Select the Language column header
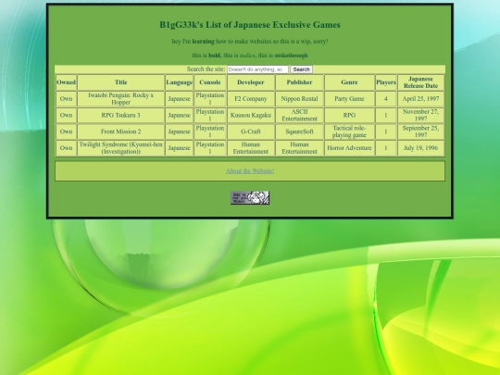The width and height of the screenshot is (500, 375). [x=180, y=82]
